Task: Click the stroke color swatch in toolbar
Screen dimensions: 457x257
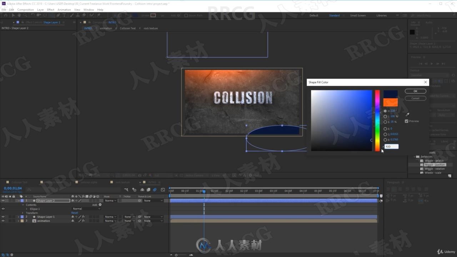Action: [153, 15]
